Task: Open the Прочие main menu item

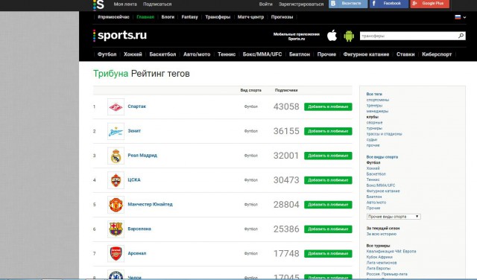Action: point(326,54)
